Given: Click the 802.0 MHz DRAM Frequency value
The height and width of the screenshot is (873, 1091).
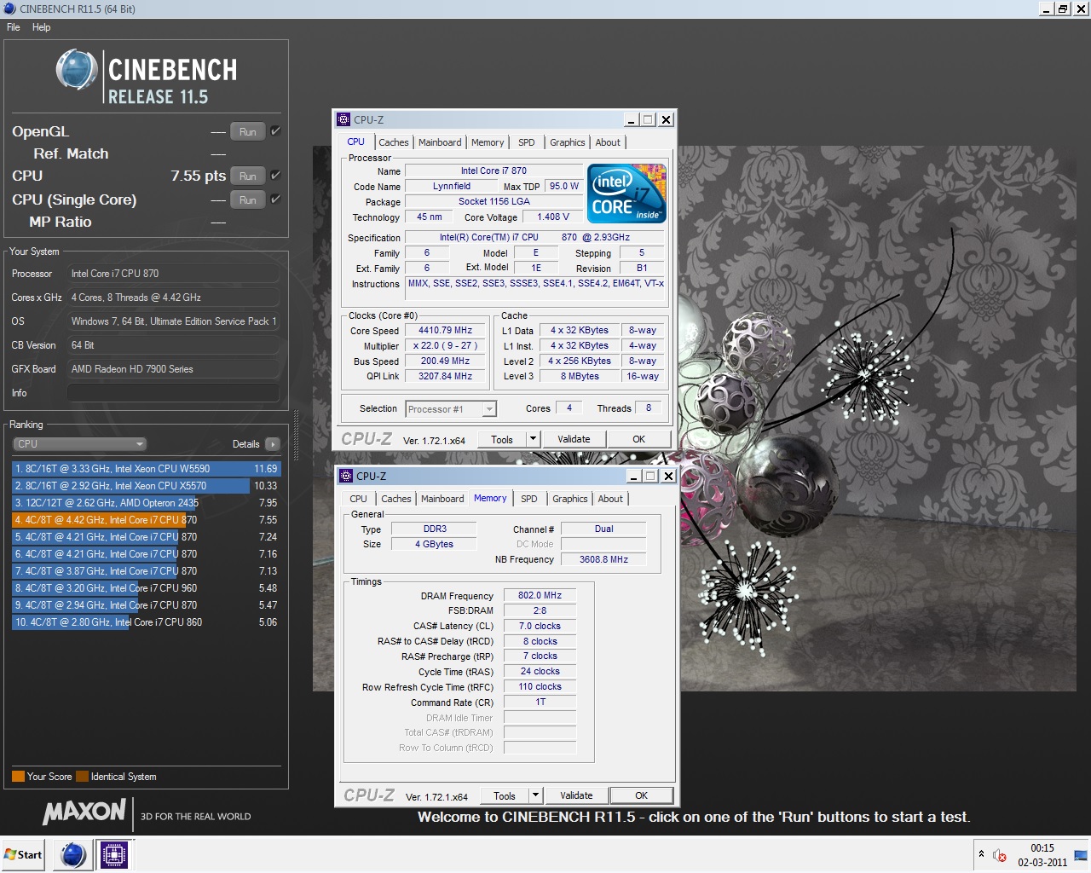Looking at the screenshot, I should (x=540, y=595).
